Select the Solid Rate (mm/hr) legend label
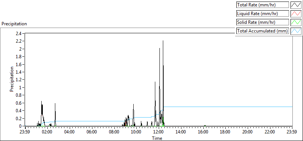 [x=262, y=22]
